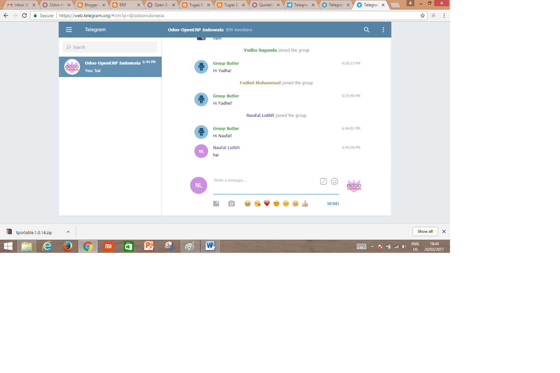Viewport: 560px width, 373px height.
Task: Attach a photo with the camera icon
Action: (231, 204)
